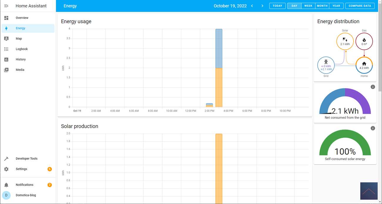
Task: Select the Energy menu item
Action: [21, 28]
